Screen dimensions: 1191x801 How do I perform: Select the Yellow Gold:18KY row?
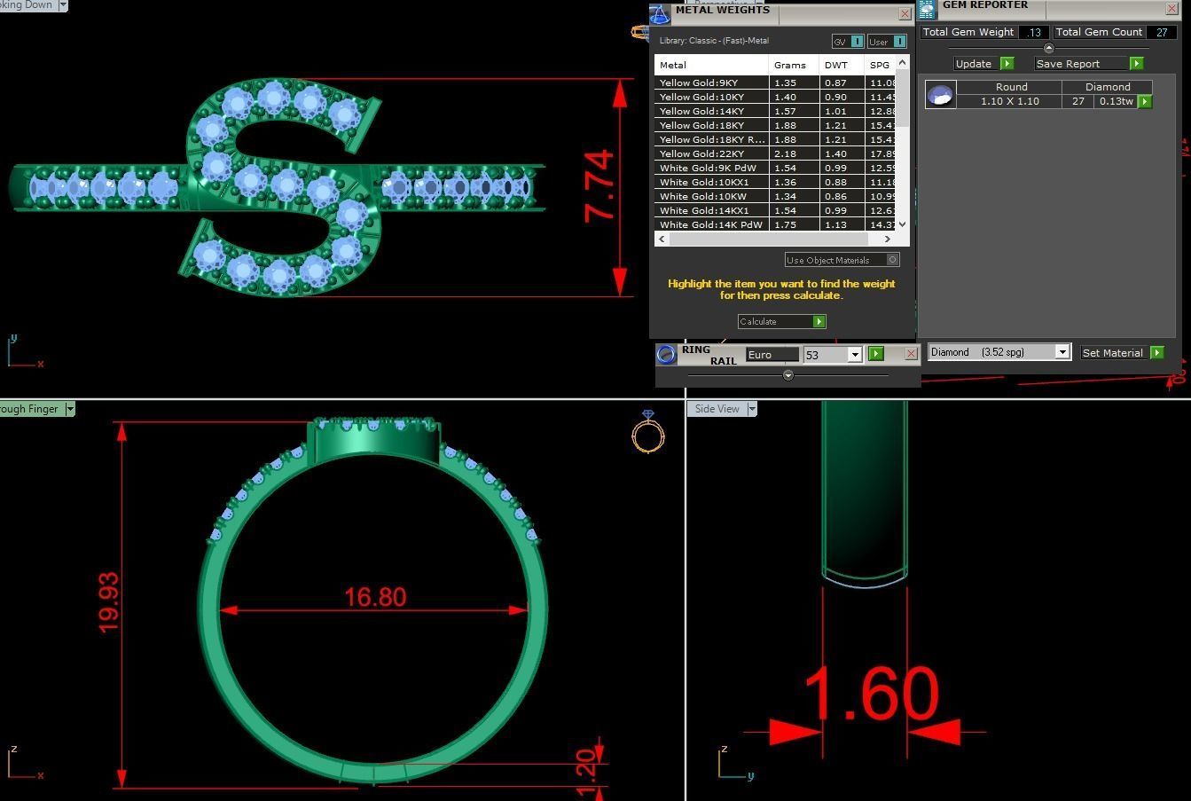[776, 125]
